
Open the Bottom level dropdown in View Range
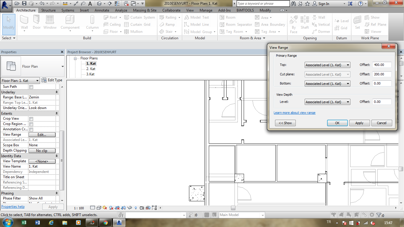pos(327,84)
